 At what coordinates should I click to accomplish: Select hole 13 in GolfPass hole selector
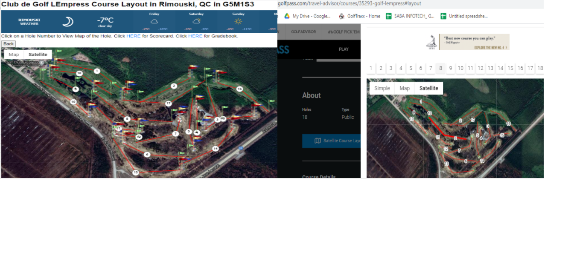(x=490, y=68)
